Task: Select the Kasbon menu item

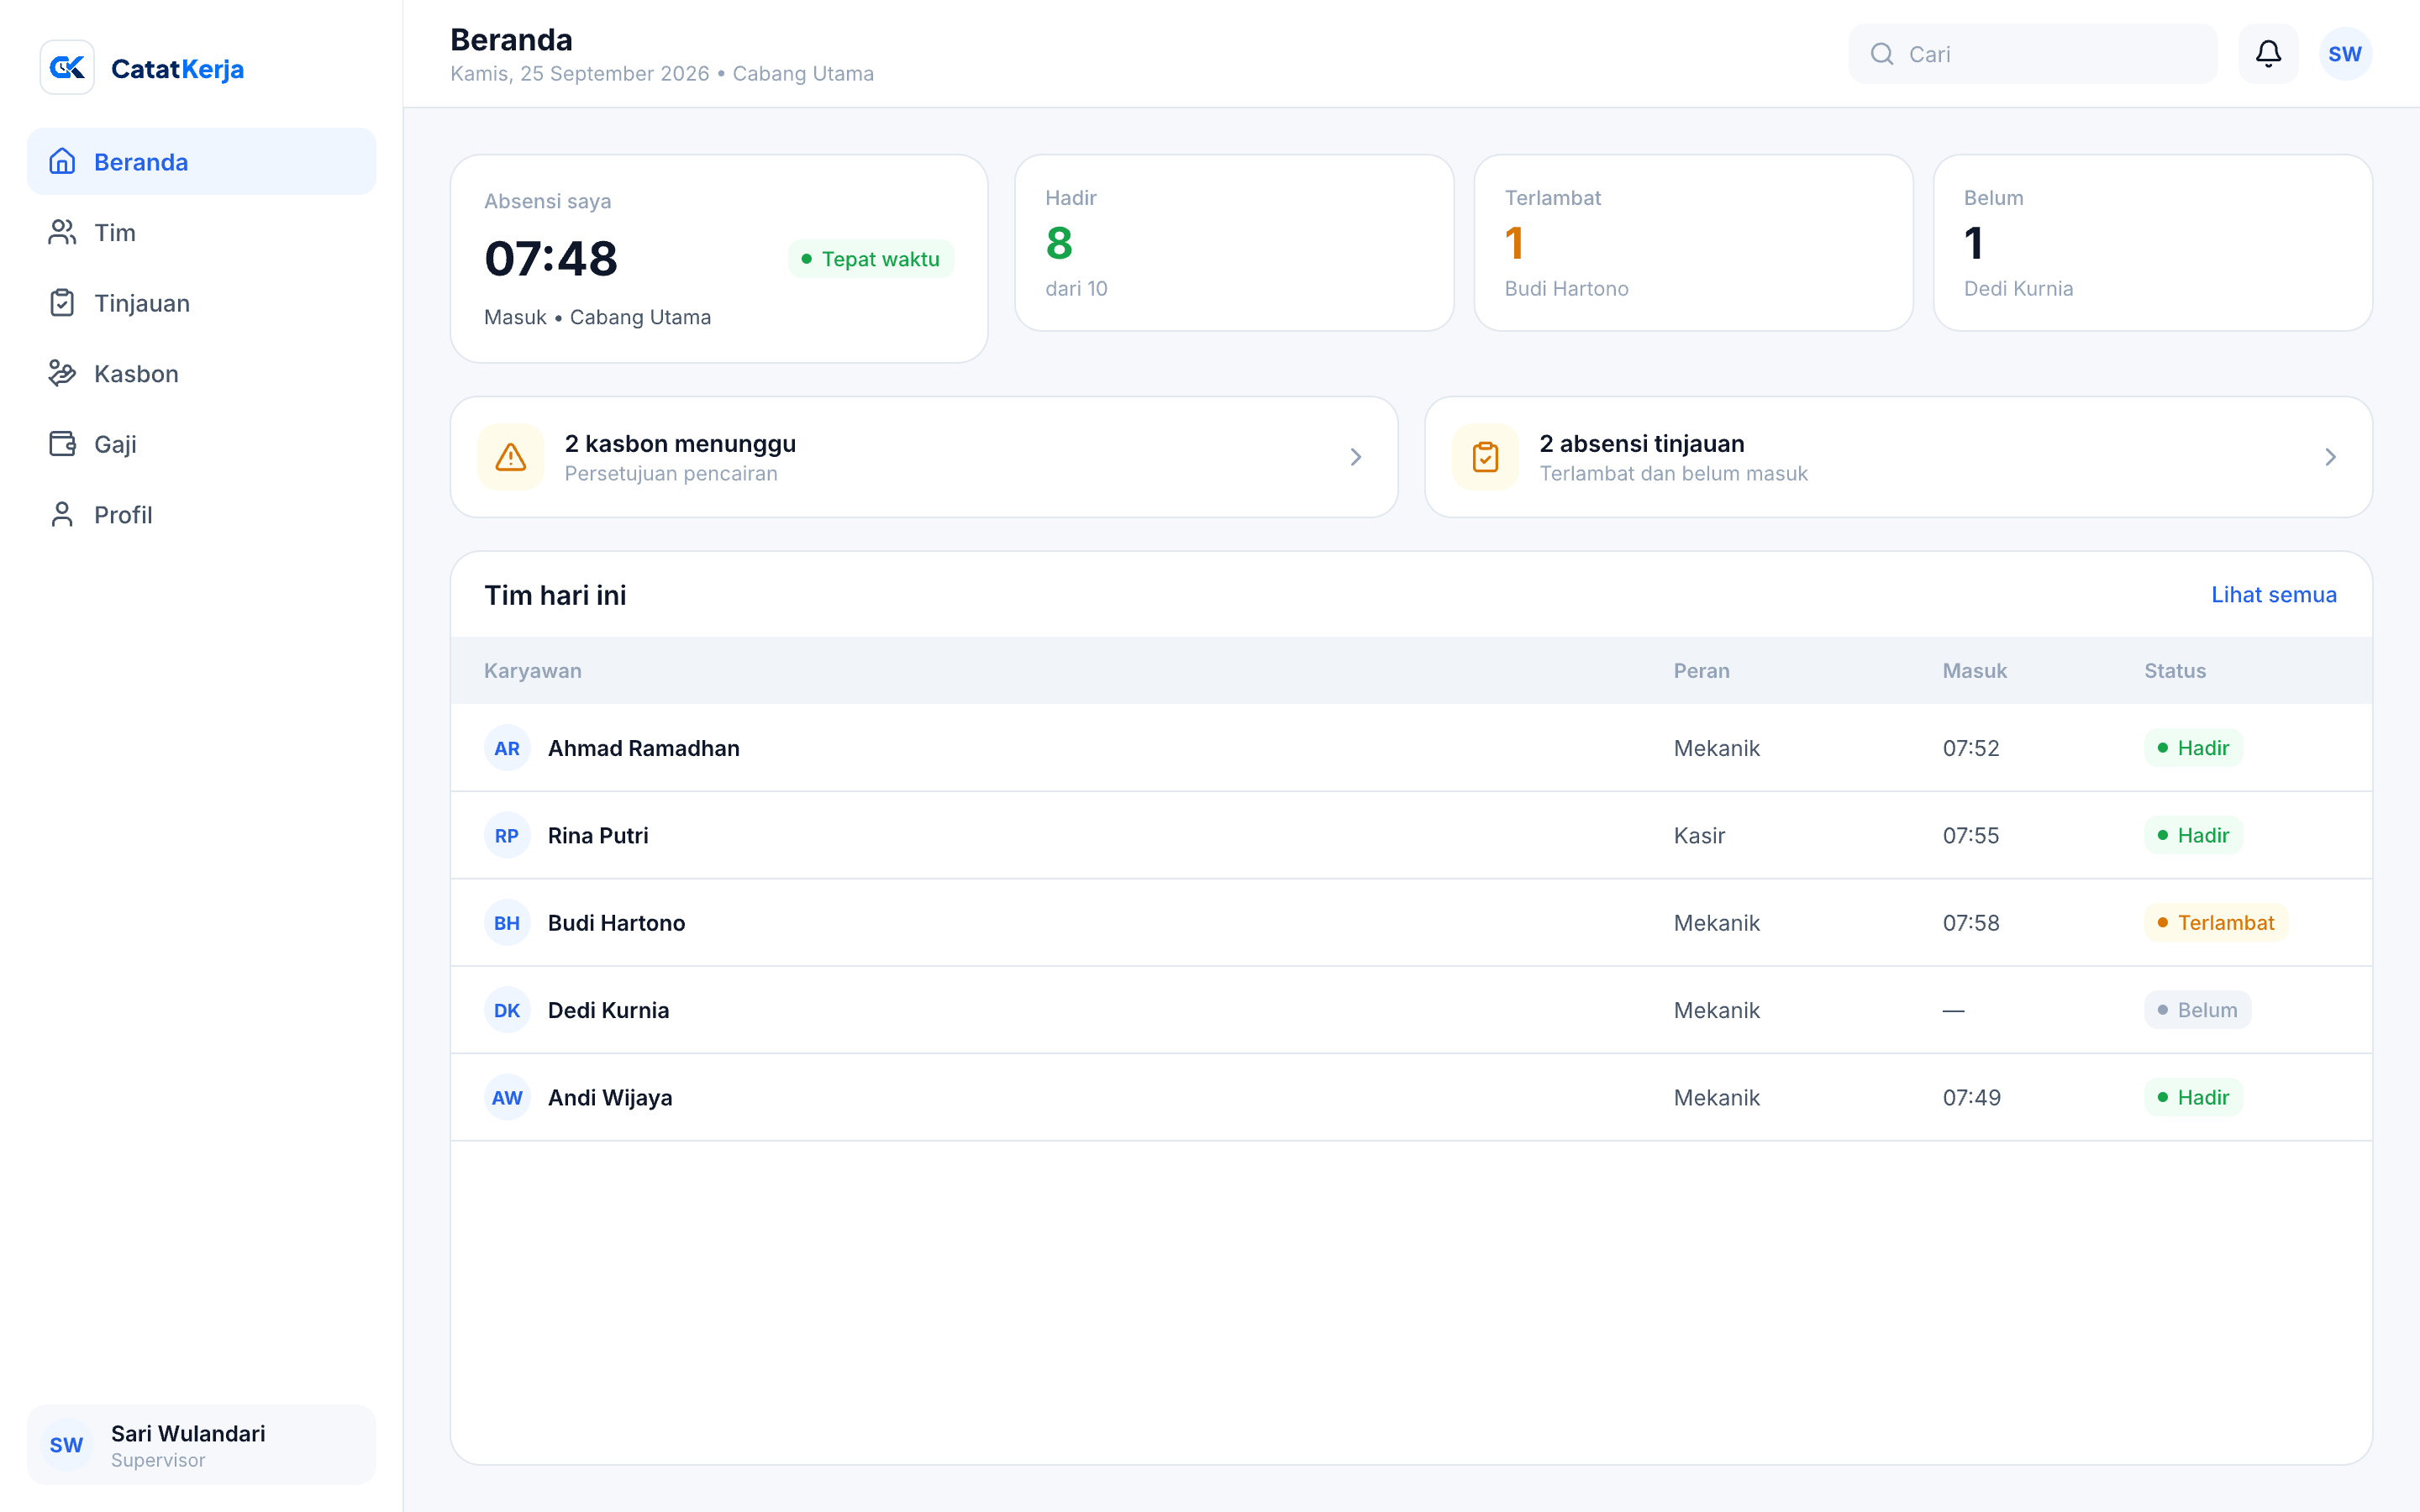Action: [x=201, y=373]
